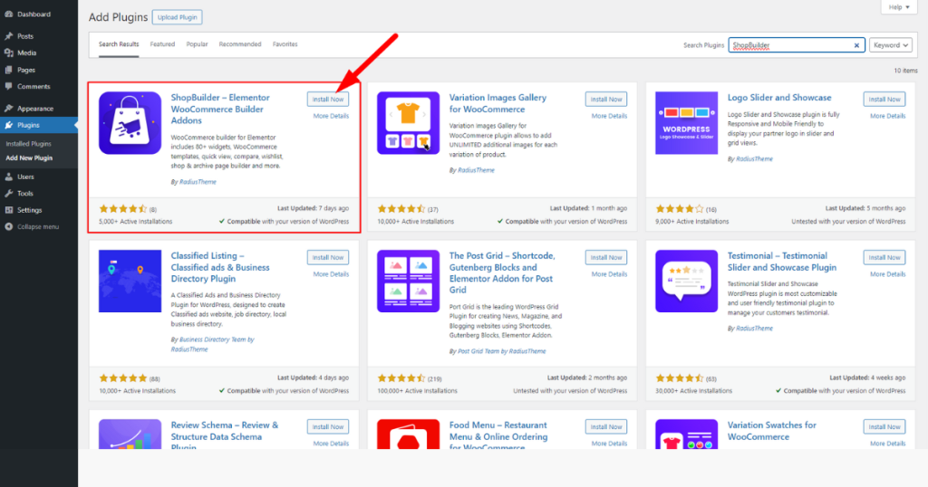
Task: Switch to the Popular tab
Action: pyautogui.click(x=197, y=44)
